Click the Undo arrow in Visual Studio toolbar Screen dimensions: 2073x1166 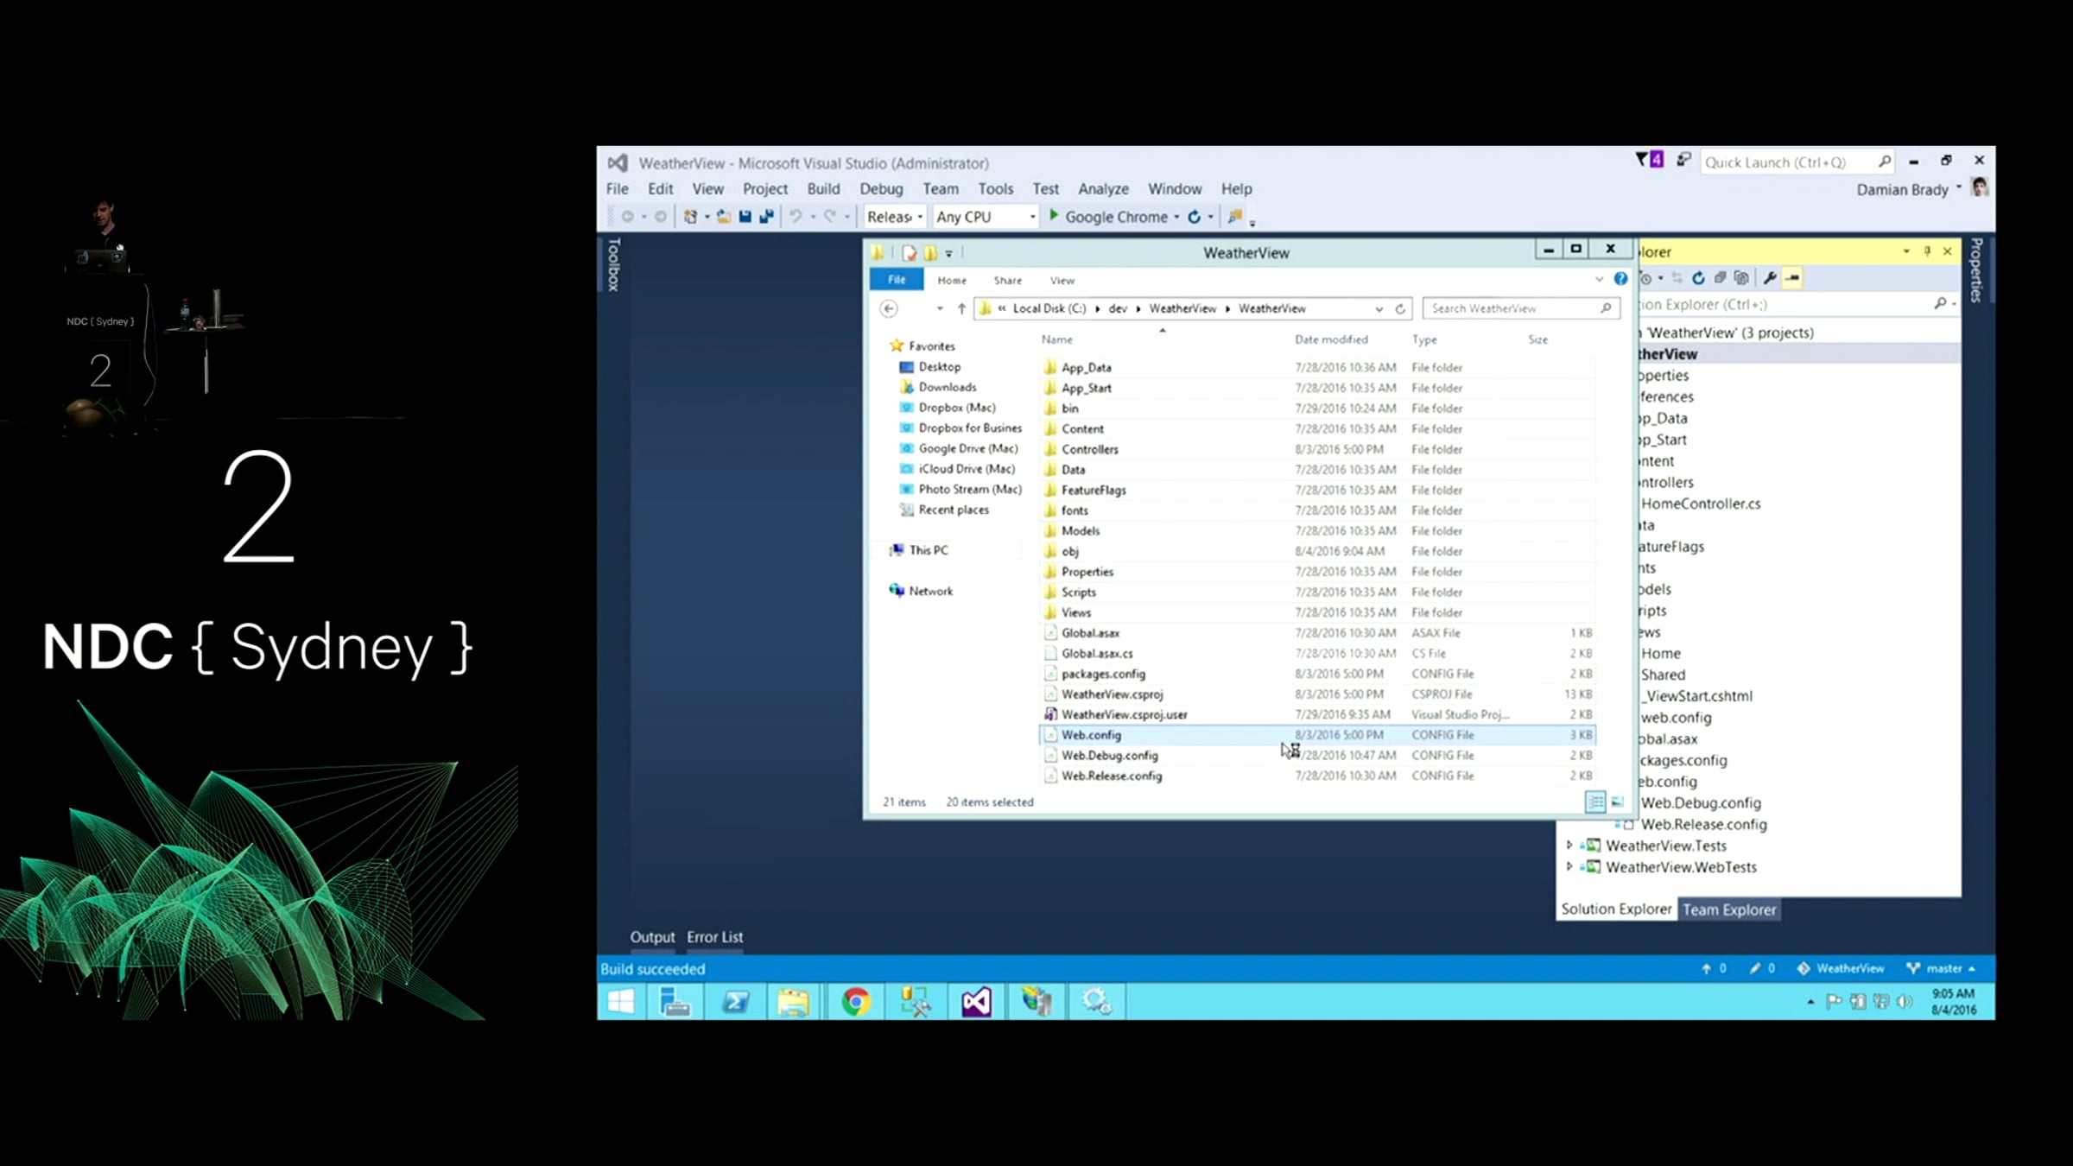(x=796, y=217)
